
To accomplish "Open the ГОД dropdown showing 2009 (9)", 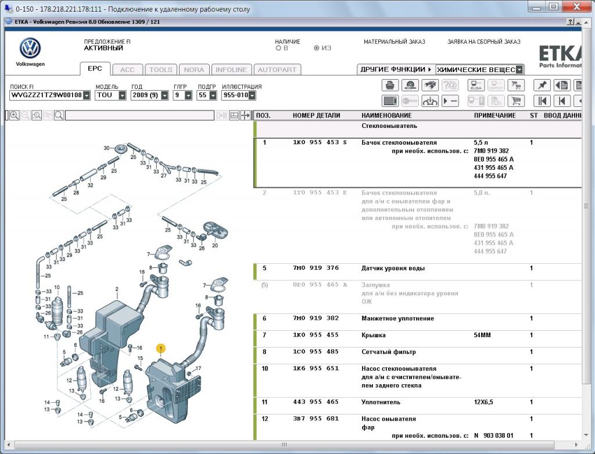I will point(164,95).
